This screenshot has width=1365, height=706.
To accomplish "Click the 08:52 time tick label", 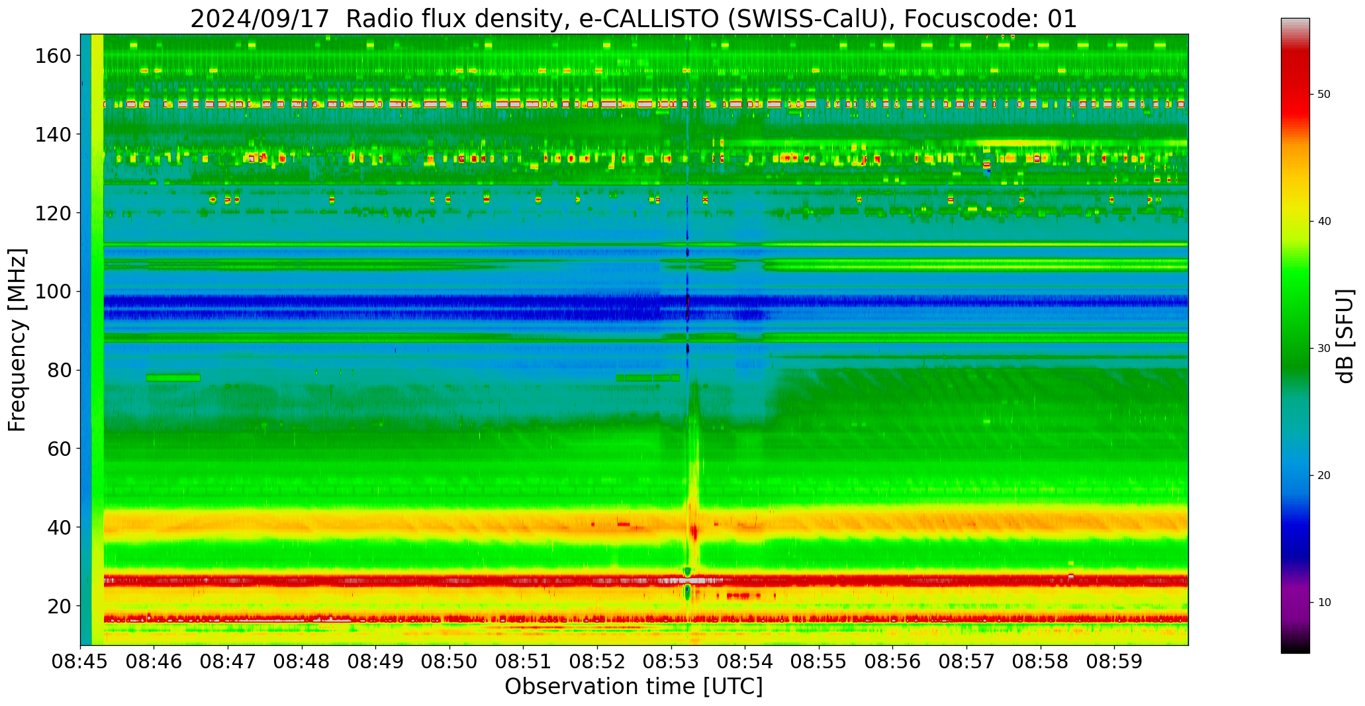I will [x=597, y=662].
